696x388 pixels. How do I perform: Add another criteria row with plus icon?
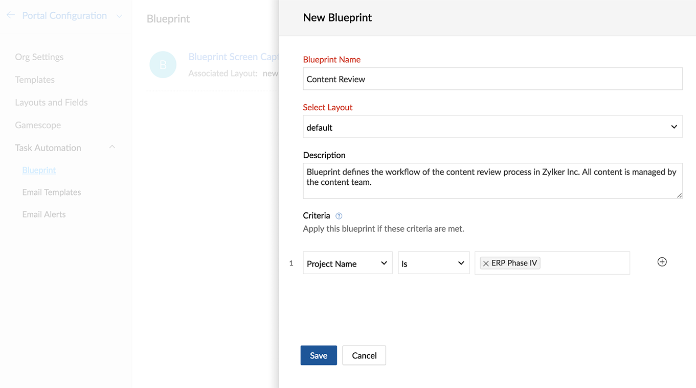[662, 262]
